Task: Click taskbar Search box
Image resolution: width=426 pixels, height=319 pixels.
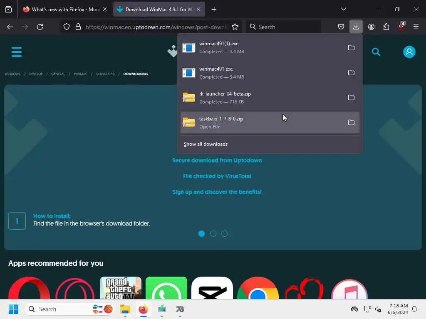Action: (x=69, y=309)
